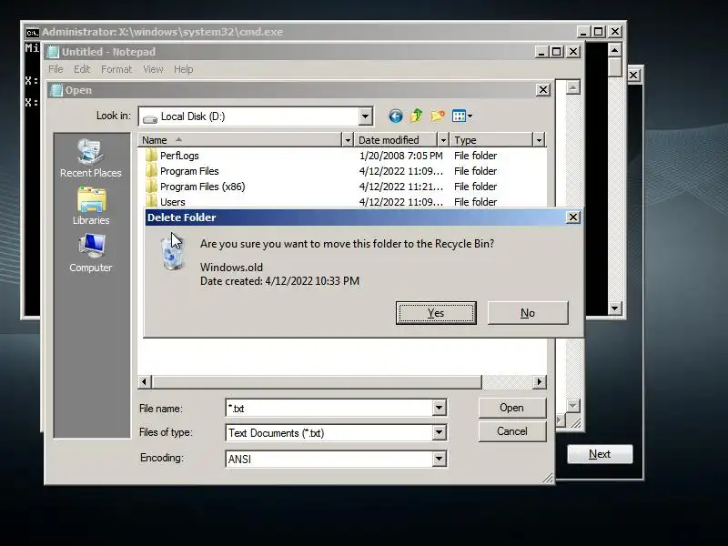Sort by Date modified column header
The image size is (728, 546).
click(x=396, y=140)
